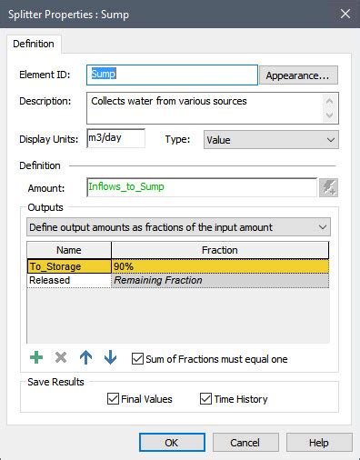Screen dimensions: 360x460
Task: Click description scroll down arrow
Action: point(329,115)
